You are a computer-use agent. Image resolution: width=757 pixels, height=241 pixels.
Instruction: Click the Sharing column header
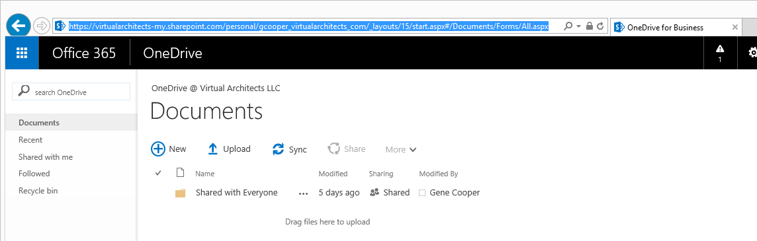(381, 174)
